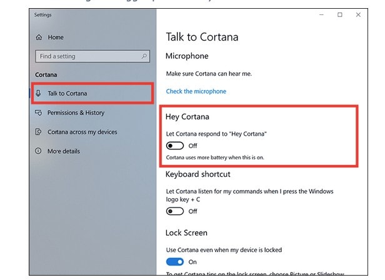Click 'Let Cortana respond to "Hey Cortana"' text
This screenshot has height=280, width=385.
(x=216, y=134)
